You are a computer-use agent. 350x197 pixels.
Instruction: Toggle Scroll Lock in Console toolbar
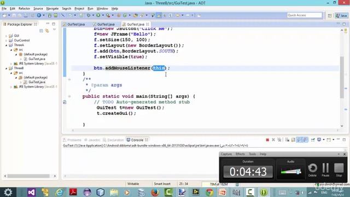pos(293,140)
